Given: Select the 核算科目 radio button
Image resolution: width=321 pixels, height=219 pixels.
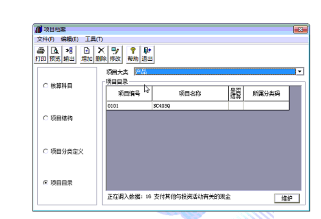Looking at the screenshot, I should click(46, 86).
